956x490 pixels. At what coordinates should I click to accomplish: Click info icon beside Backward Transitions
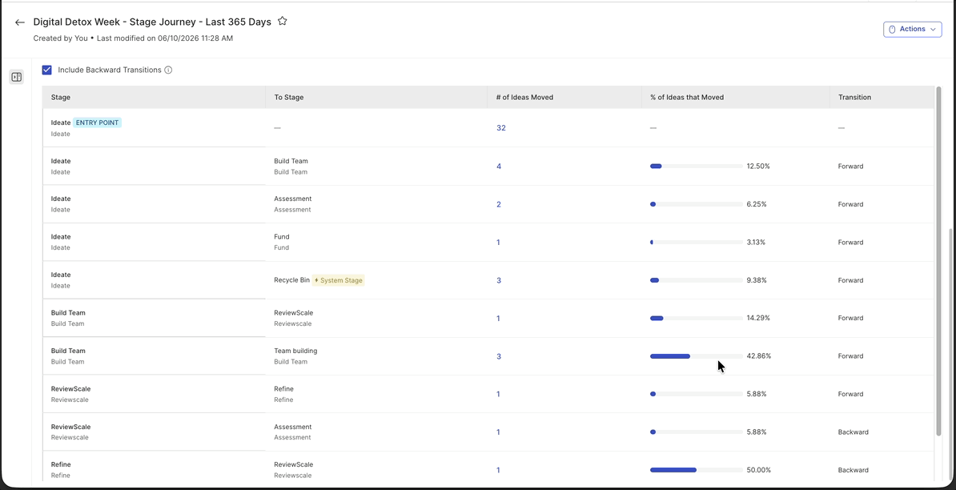point(168,70)
